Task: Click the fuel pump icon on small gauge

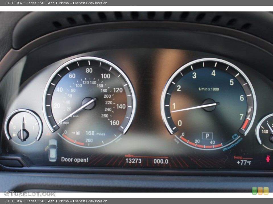Action: (15, 134)
